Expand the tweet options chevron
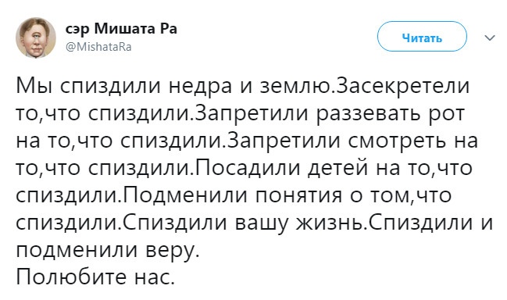 [x=490, y=37]
